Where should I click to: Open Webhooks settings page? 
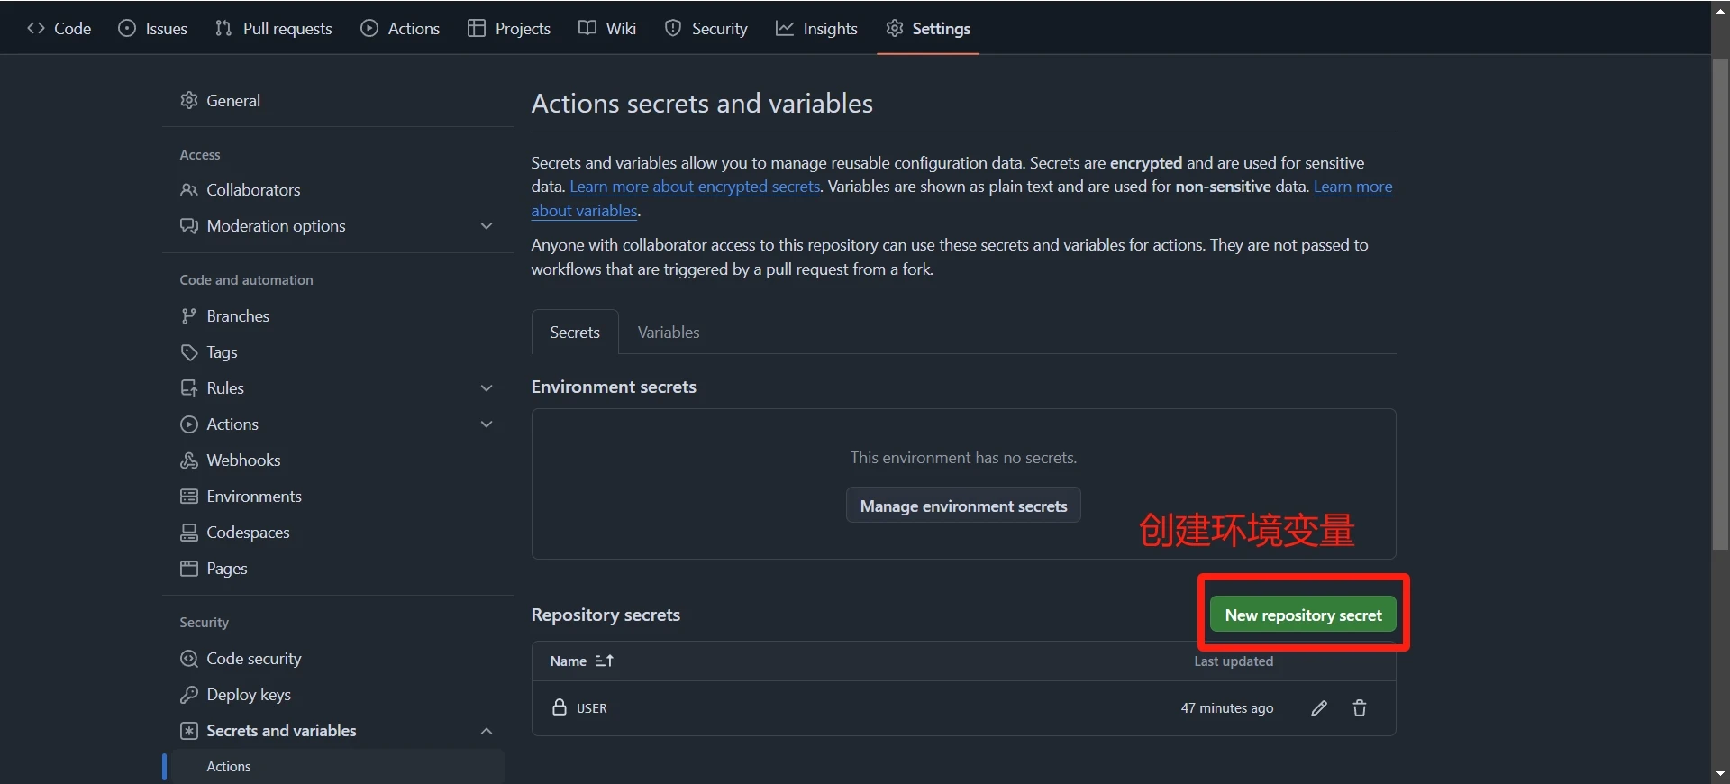point(243,460)
